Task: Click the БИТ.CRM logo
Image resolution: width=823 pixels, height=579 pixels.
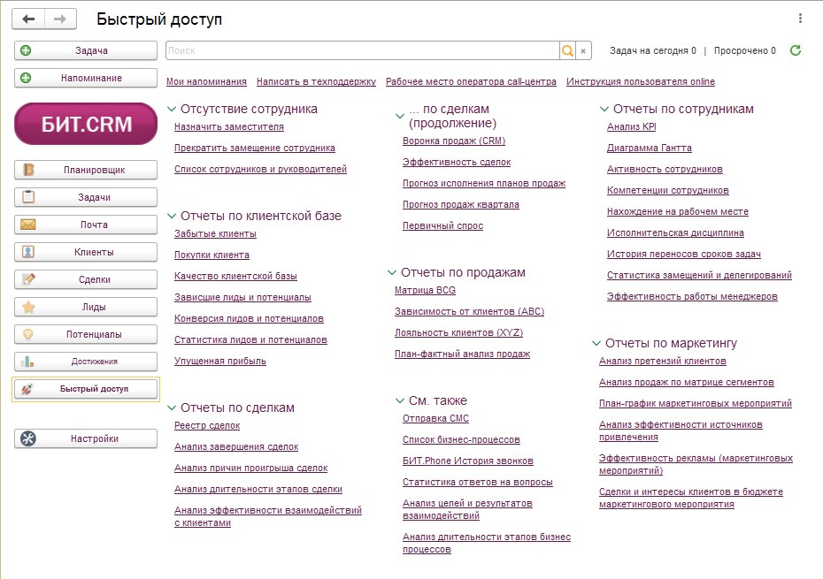Action: [86, 125]
